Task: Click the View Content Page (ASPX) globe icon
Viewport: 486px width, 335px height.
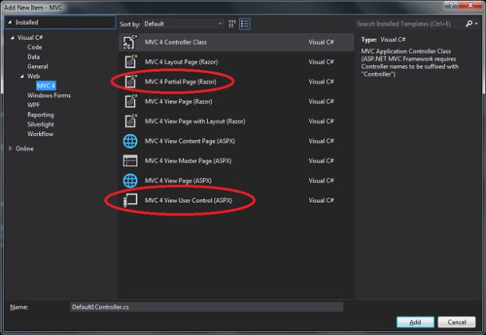Action: pyautogui.click(x=130, y=141)
